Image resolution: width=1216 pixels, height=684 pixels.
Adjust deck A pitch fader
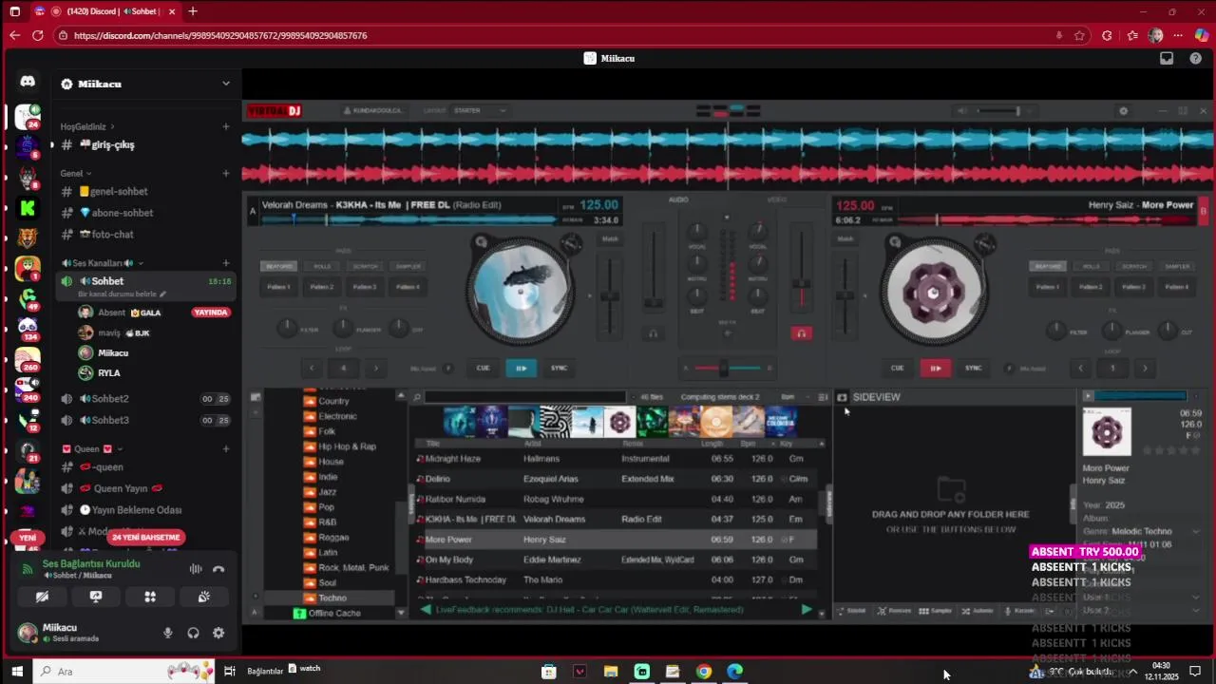coord(609,294)
